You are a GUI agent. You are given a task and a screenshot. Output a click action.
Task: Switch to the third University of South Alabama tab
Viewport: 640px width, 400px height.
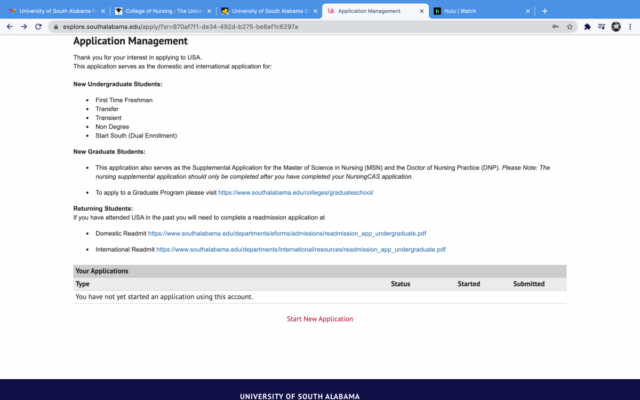pyautogui.click(x=269, y=11)
